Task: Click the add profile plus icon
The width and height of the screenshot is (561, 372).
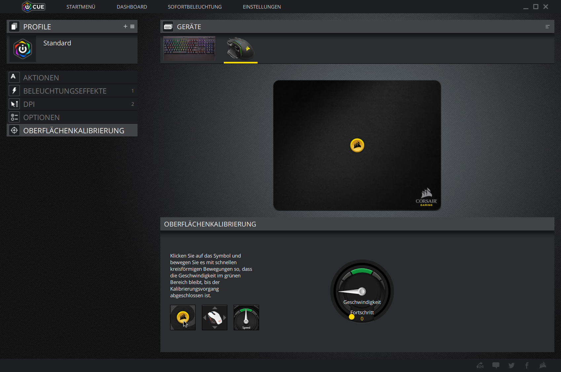Action: (x=125, y=26)
